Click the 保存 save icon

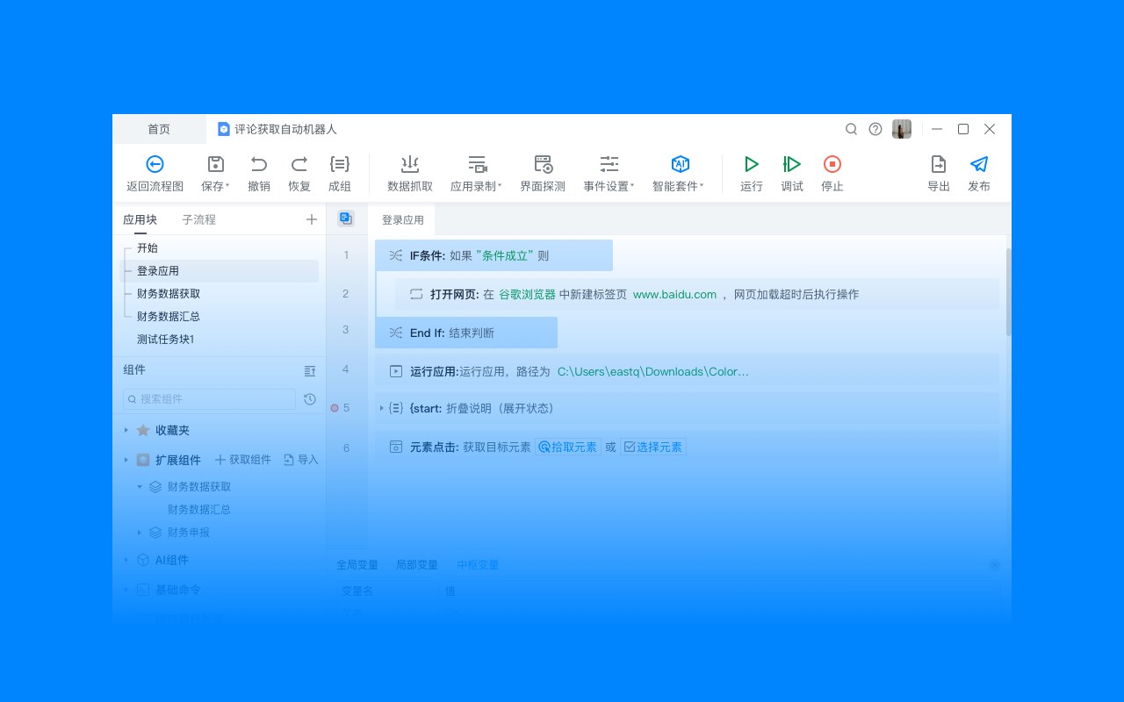pos(215,164)
